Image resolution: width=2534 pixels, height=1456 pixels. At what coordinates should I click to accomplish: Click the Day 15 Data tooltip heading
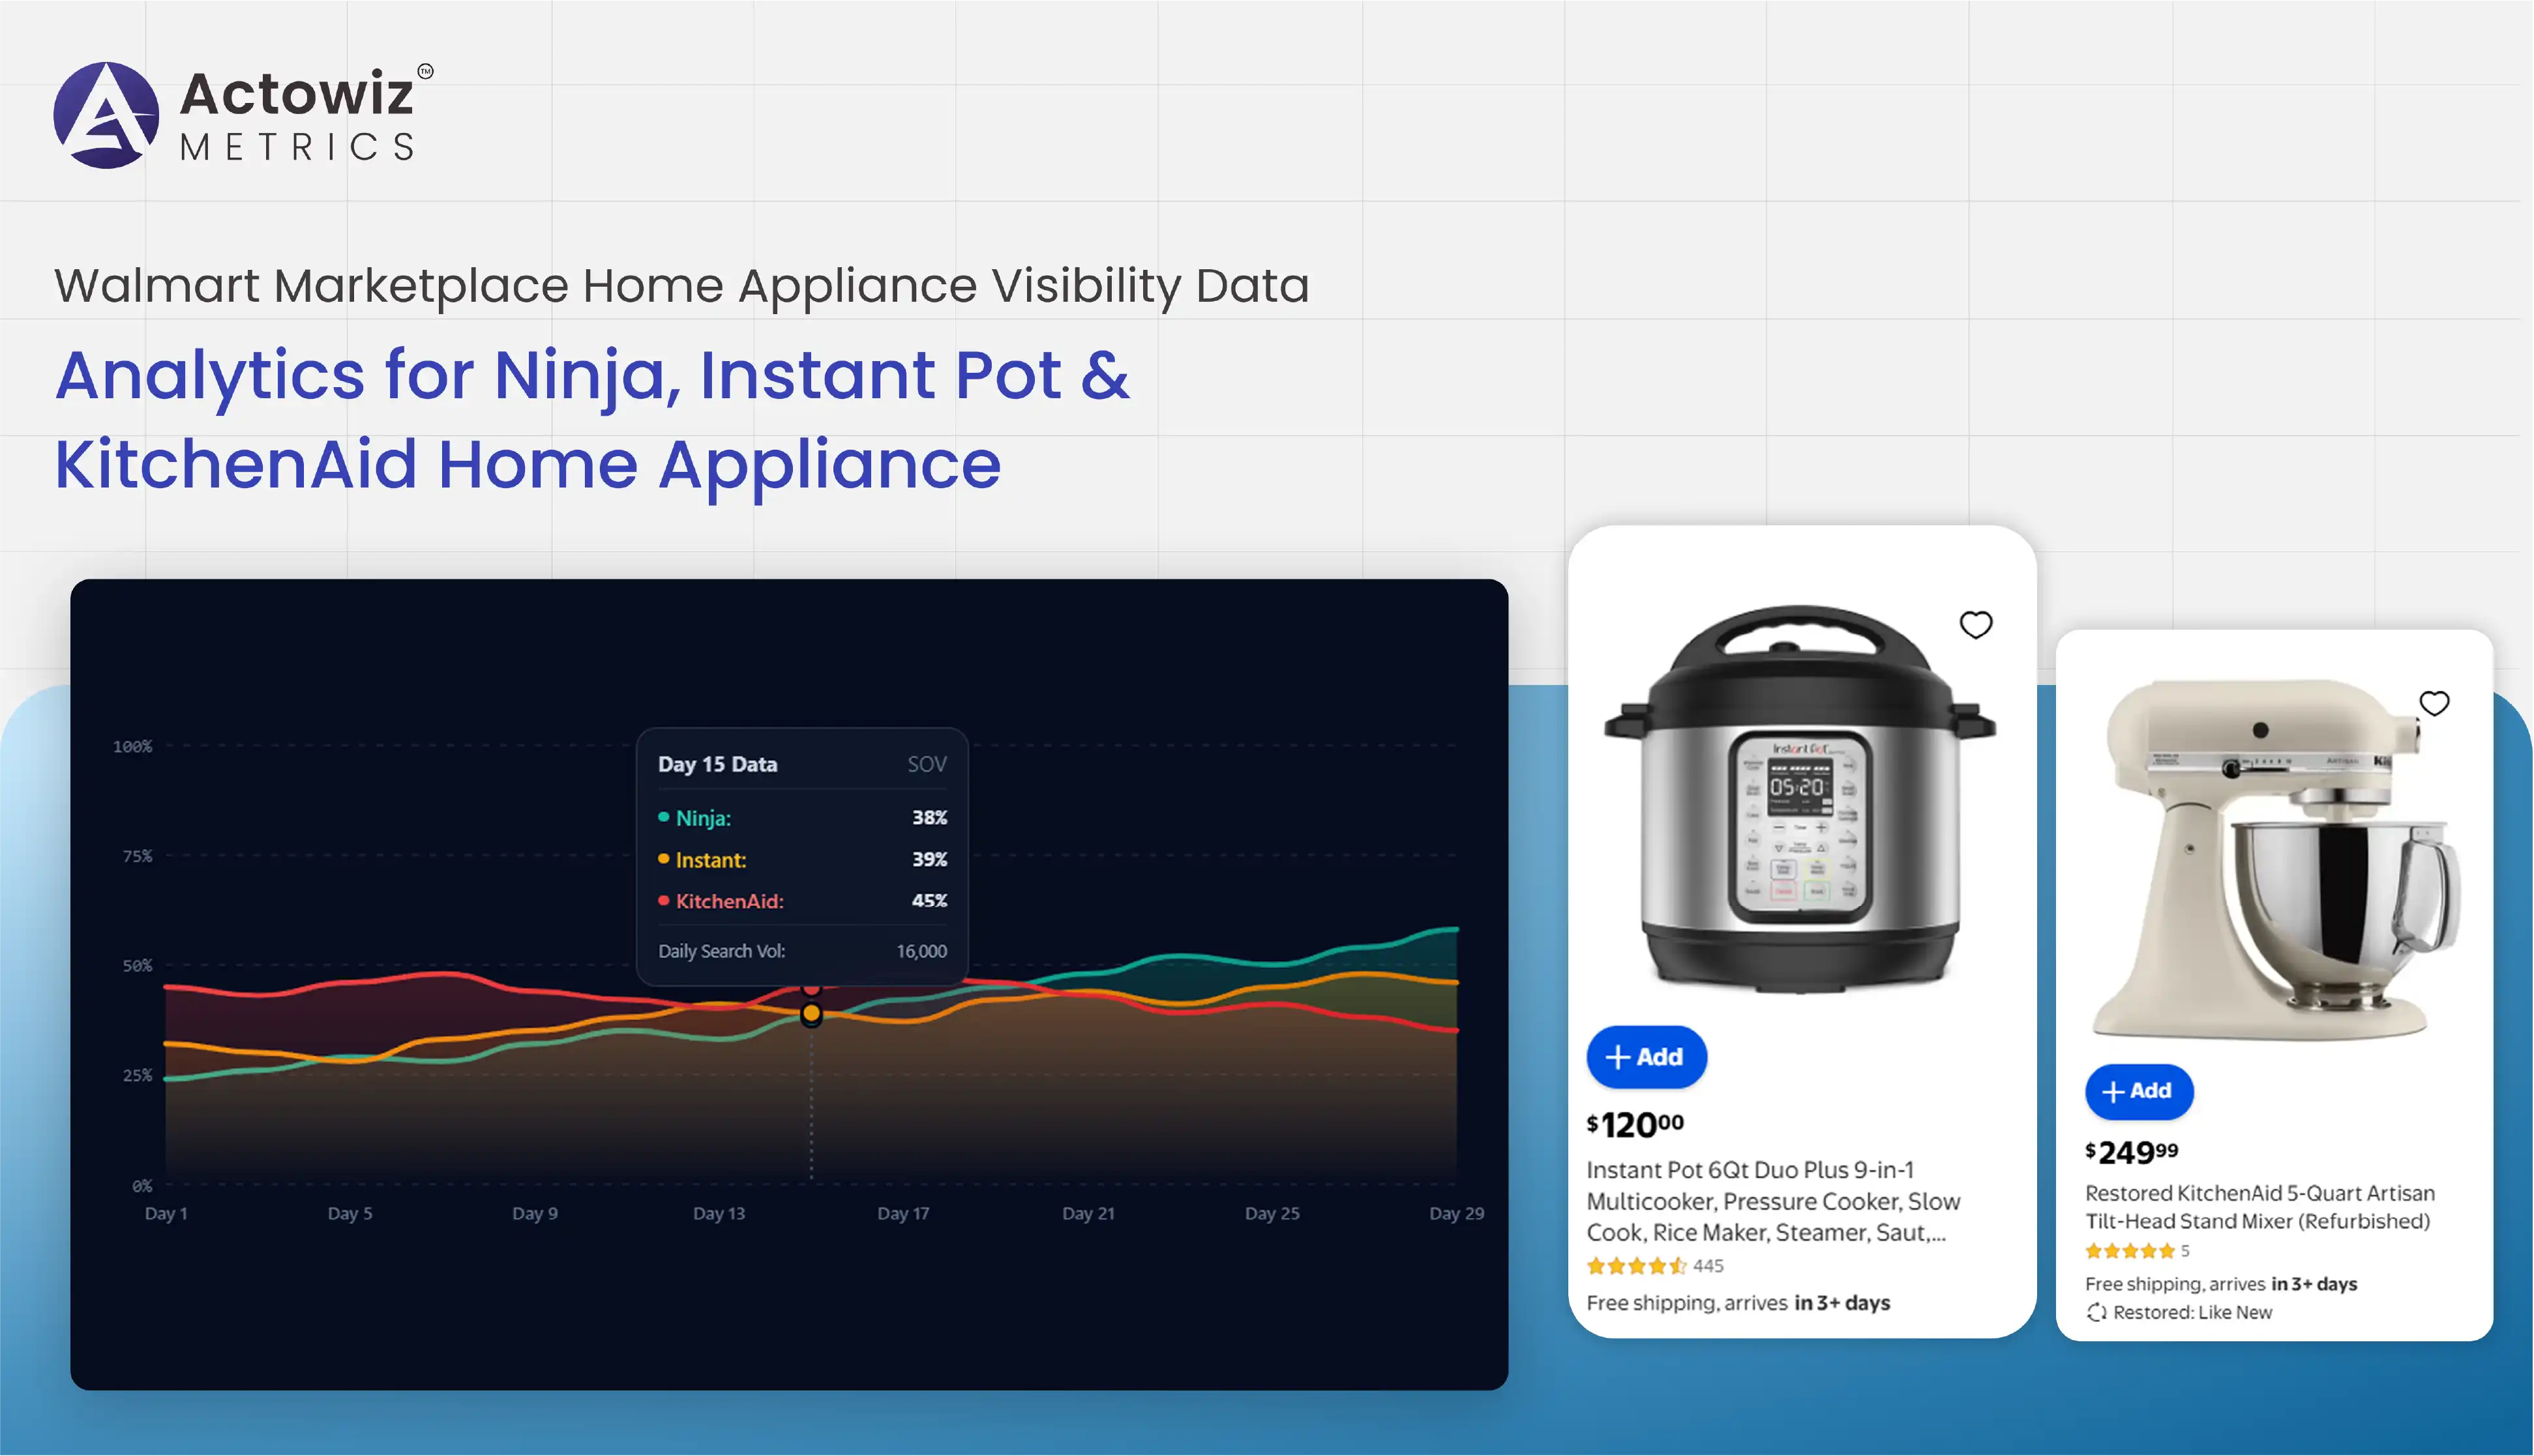click(x=717, y=764)
